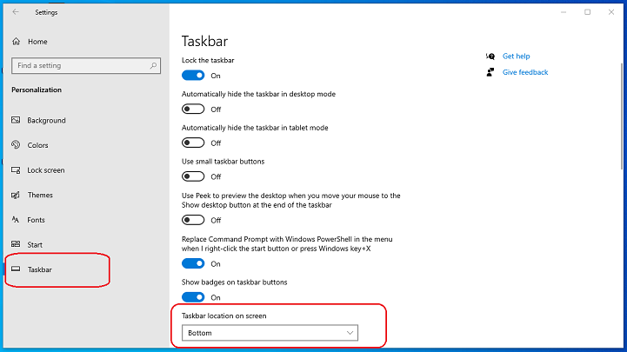Click the Personalization section label
The image size is (627, 352).
[x=37, y=90]
